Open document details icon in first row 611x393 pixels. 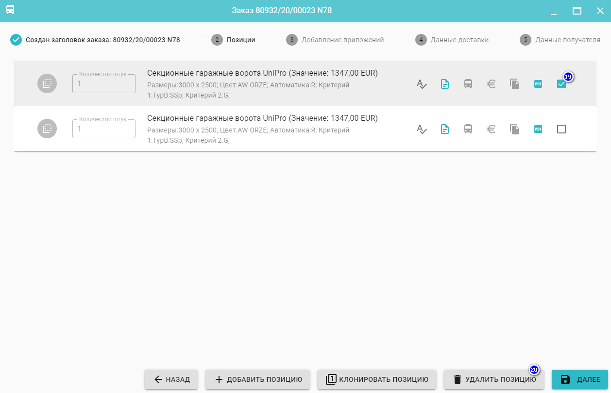445,84
